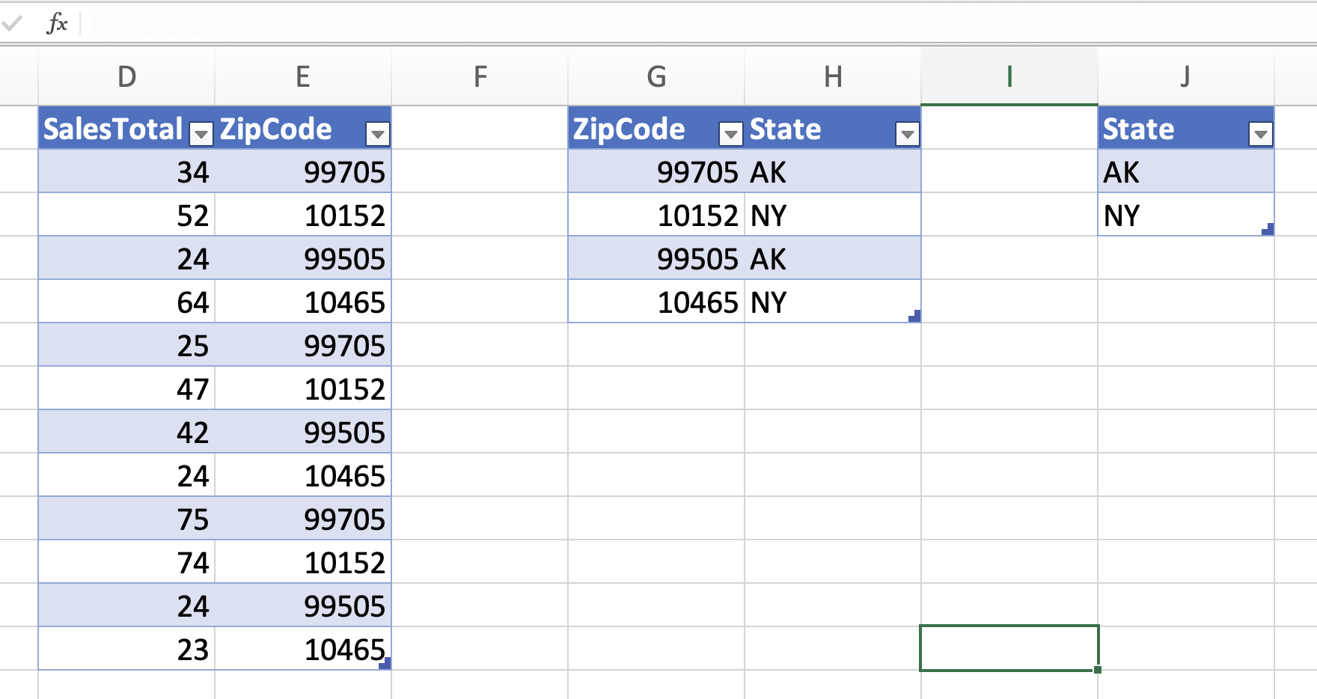This screenshot has width=1317, height=699.
Task: Open the SalesTotal column filter menu
Action: pyautogui.click(x=200, y=133)
